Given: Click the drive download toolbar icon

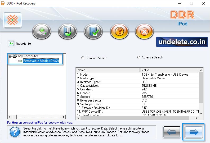Looking at the screenshot, I should click(x=42, y=31).
